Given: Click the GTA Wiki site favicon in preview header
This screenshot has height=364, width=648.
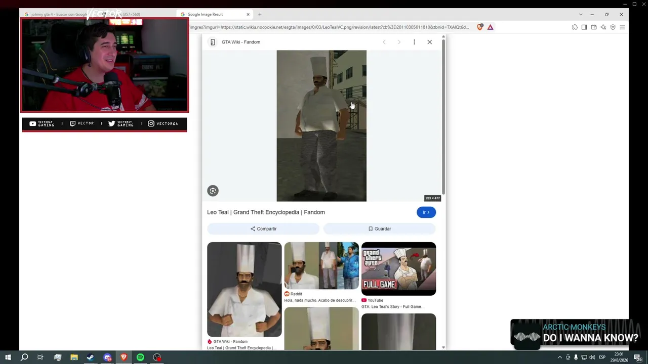Looking at the screenshot, I should (213, 42).
